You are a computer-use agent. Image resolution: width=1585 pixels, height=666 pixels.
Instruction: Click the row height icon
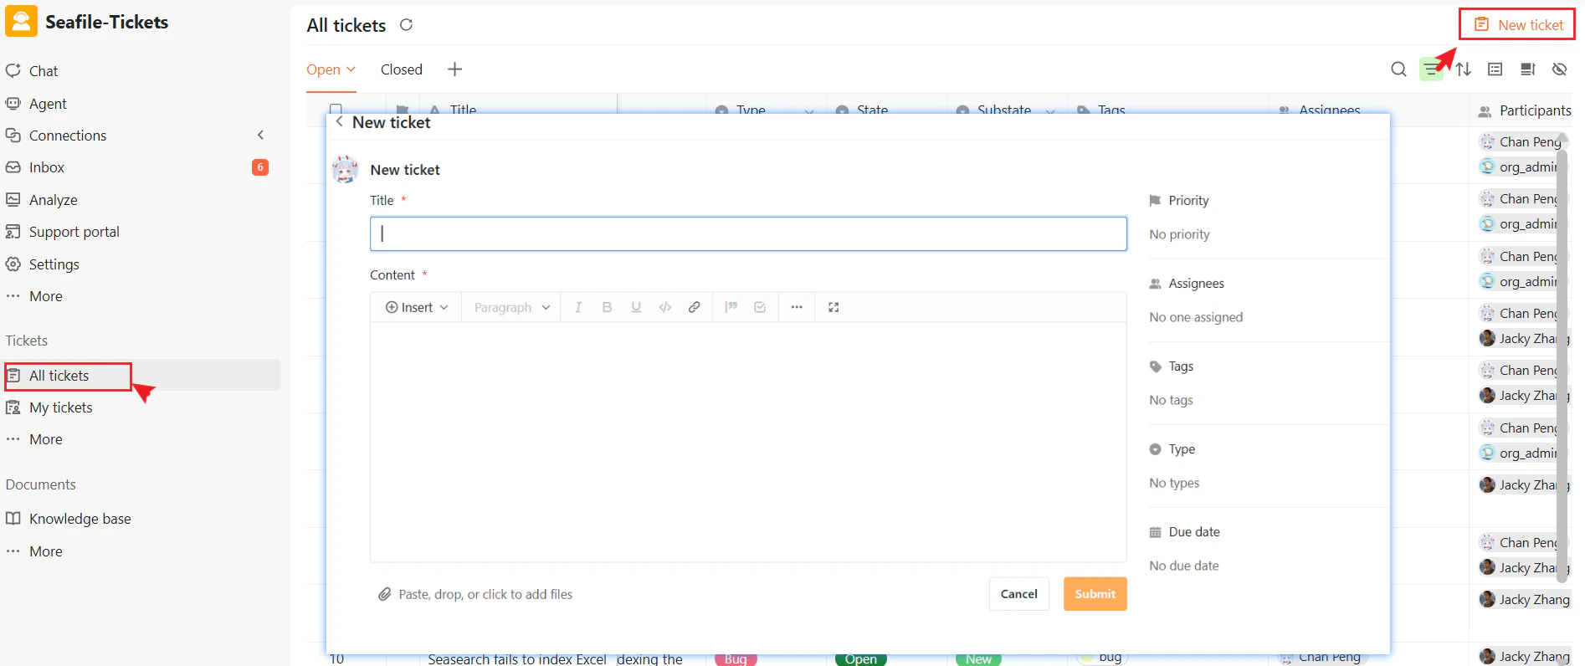coord(1527,69)
